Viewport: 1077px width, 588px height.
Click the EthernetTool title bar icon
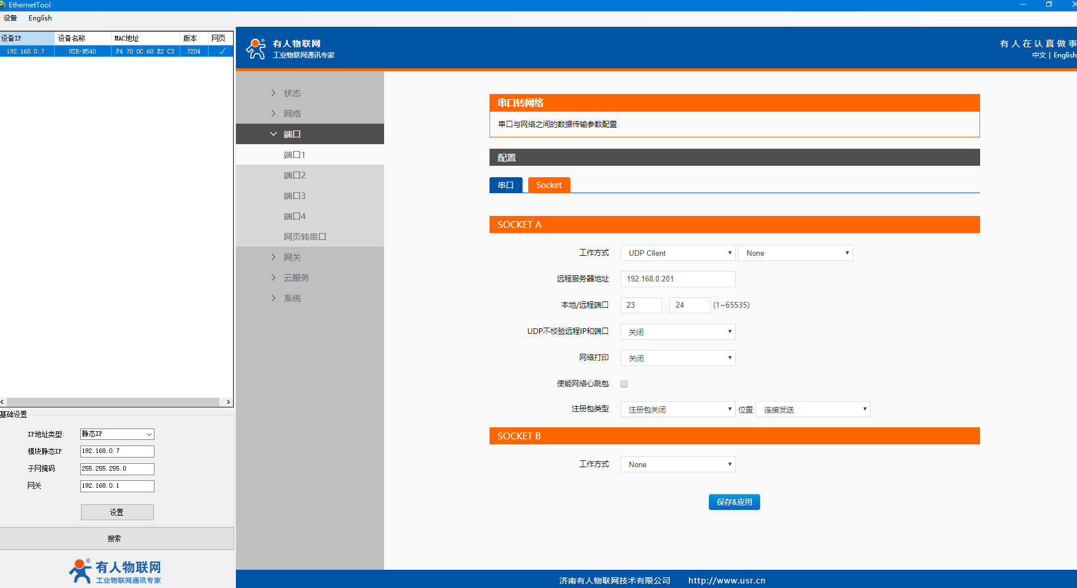[3, 5]
